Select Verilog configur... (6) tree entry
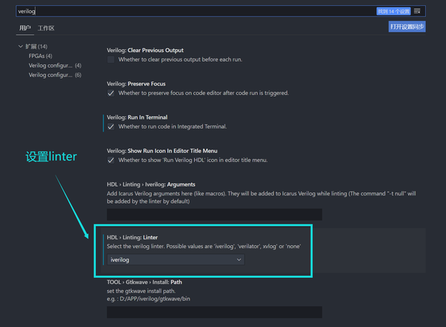 point(55,75)
